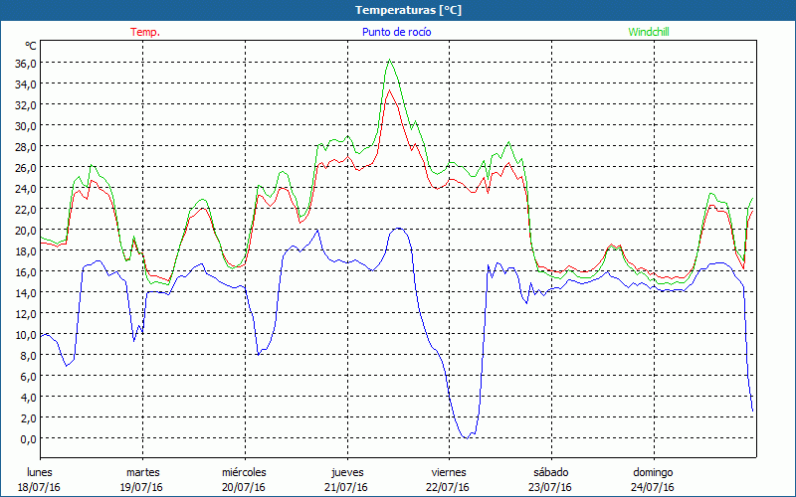Click the 18/07/16 date label
Screen dimensions: 796x497
pyautogui.click(x=40, y=487)
